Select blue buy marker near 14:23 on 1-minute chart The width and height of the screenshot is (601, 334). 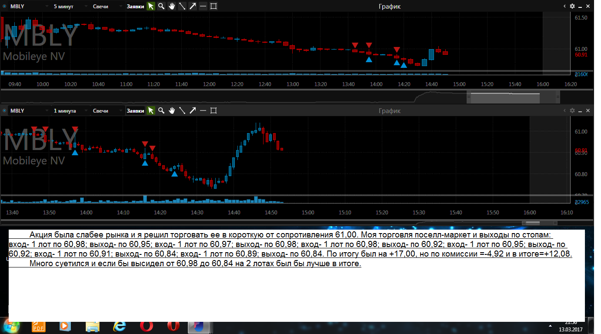[174, 174]
